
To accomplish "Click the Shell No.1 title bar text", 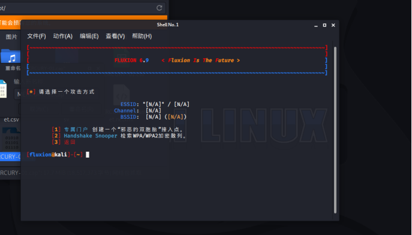I will [168, 25].
